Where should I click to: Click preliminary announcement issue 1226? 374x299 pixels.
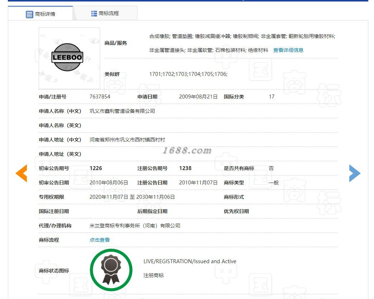pos(96,168)
